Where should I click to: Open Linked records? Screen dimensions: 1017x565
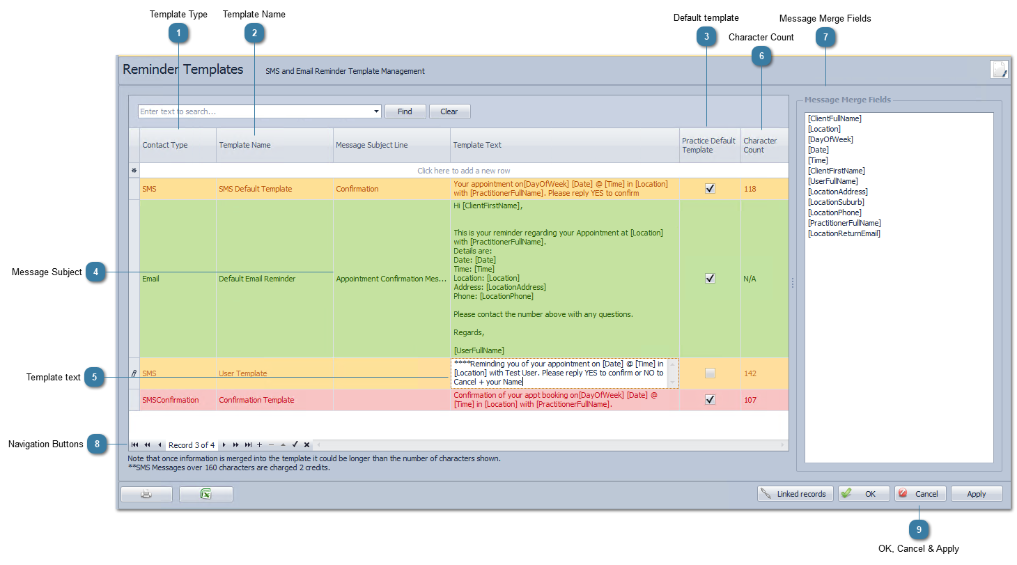(795, 494)
